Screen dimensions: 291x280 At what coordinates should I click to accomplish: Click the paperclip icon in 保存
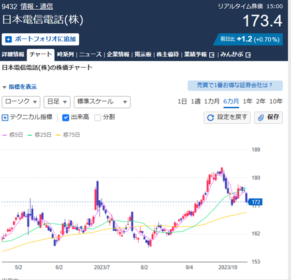coord(261,118)
